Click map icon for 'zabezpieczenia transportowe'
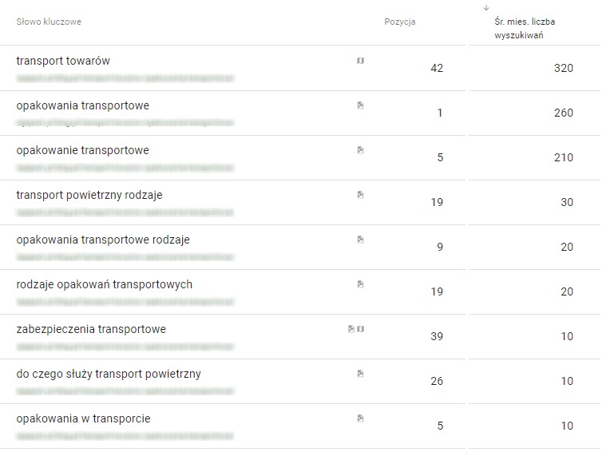 [x=360, y=328]
